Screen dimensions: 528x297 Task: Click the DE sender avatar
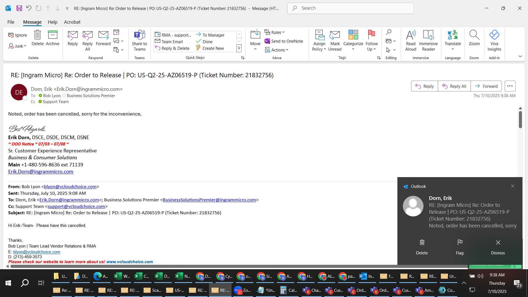[x=19, y=92]
